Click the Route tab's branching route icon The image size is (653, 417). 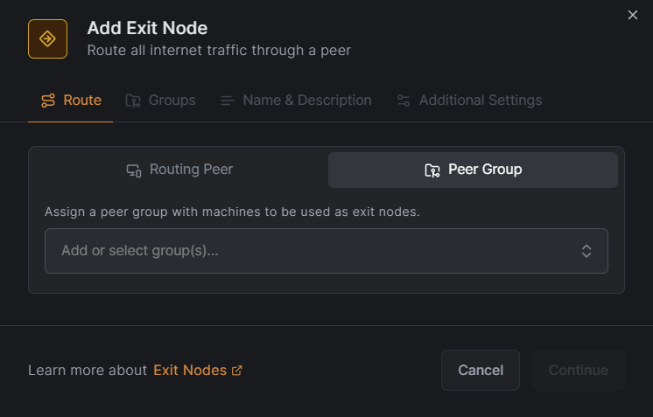pyautogui.click(x=48, y=101)
